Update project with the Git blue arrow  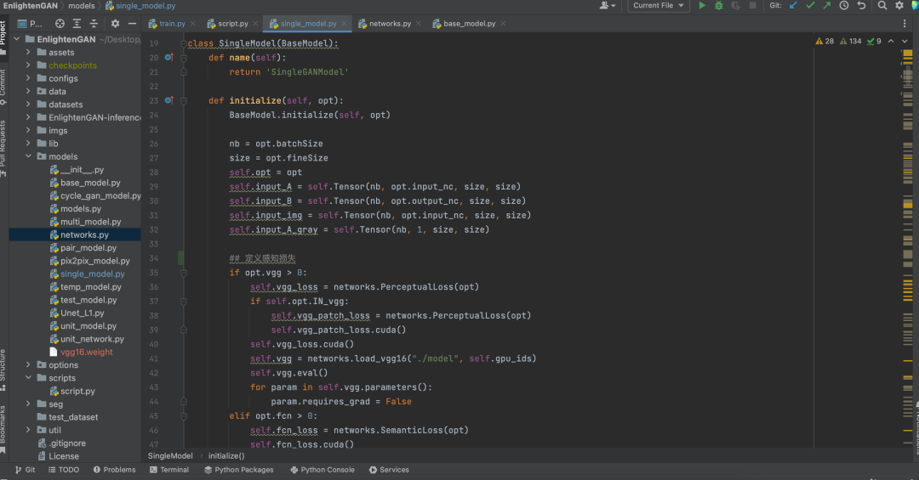click(x=793, y=6)
